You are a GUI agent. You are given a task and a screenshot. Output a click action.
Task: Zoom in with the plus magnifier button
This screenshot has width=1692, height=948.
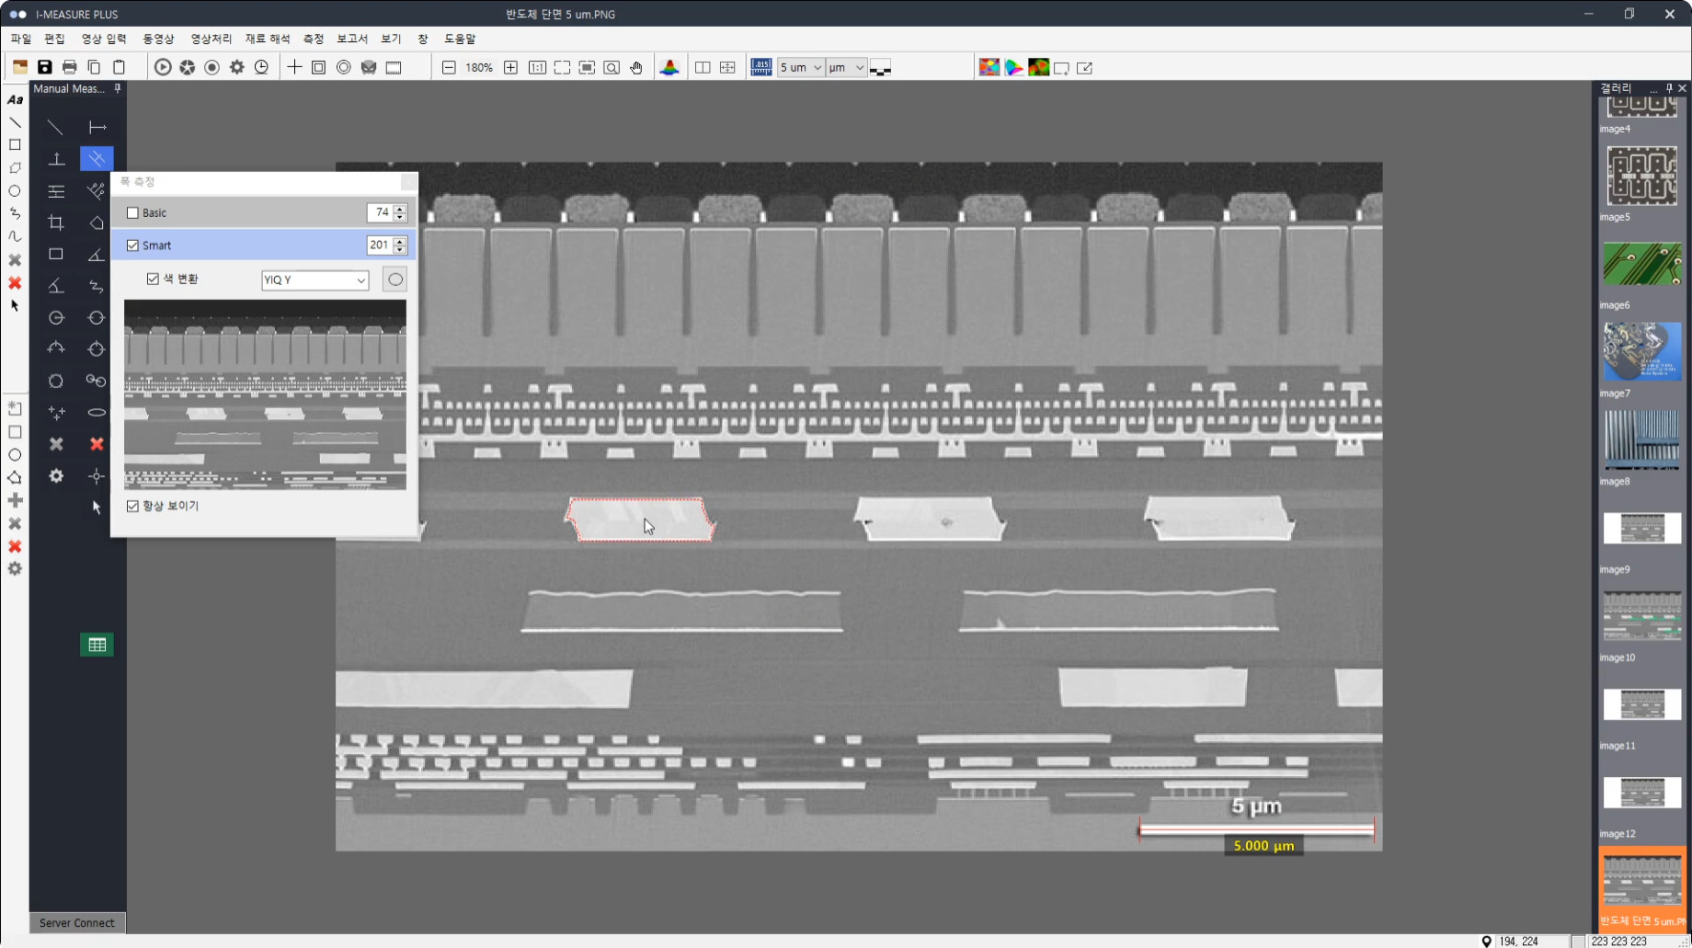511,67
